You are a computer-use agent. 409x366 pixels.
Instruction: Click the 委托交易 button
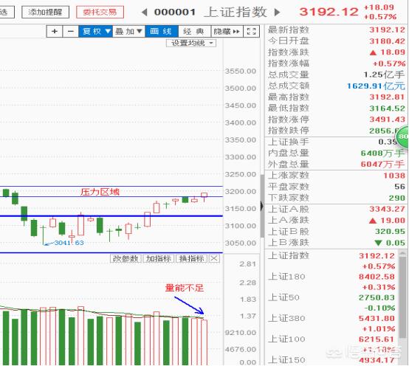click(x=100, y=12)
